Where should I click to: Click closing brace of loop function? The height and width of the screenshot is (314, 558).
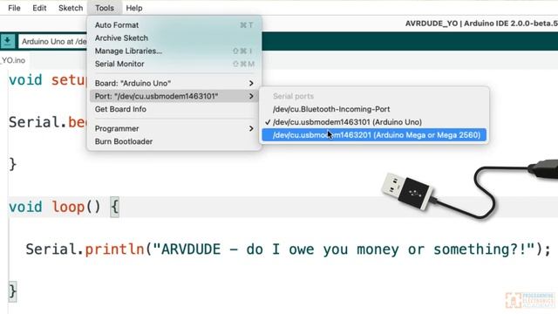click(x=12, y=291)
